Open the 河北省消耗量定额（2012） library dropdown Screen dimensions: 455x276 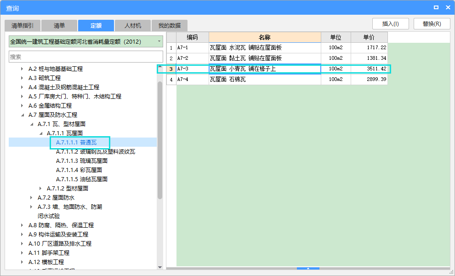click(158, 41)
